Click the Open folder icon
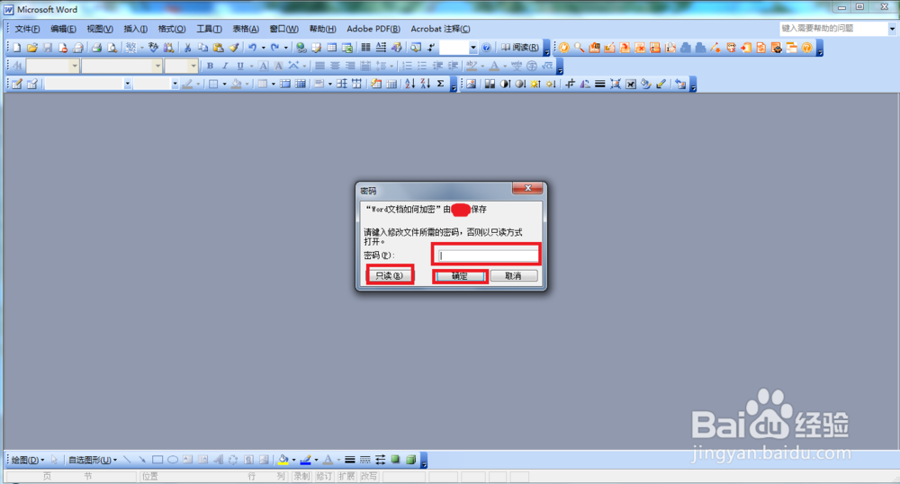The image size is (900, 484). click(x=32, y=48)
